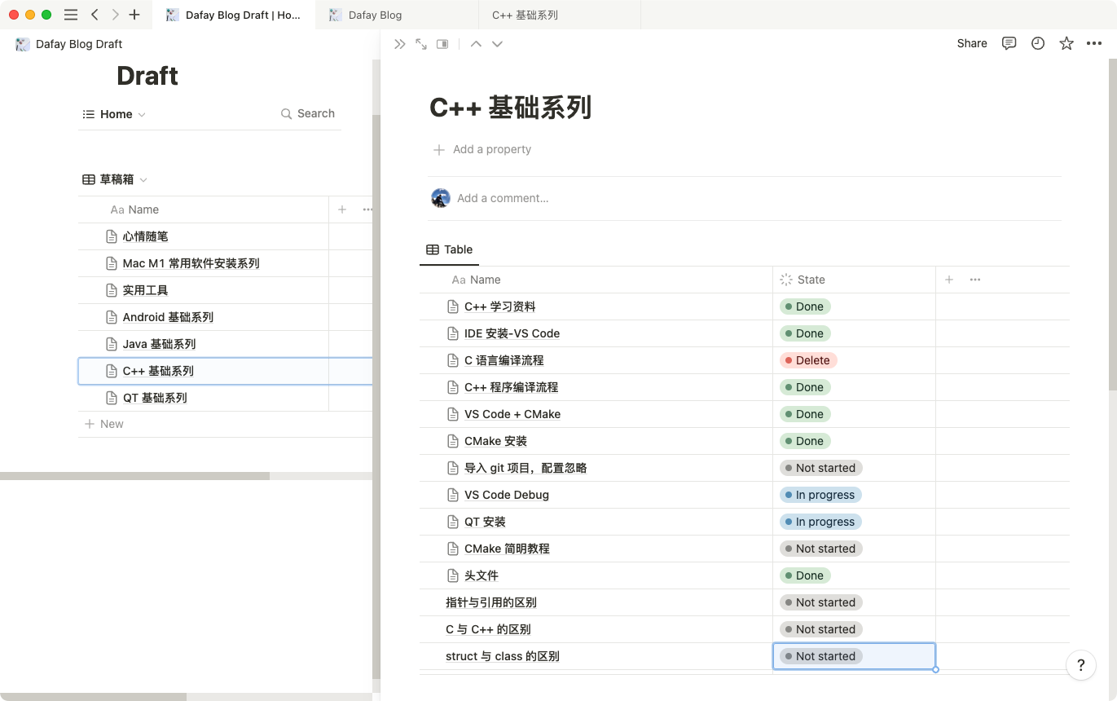Open the sidebar hamburger menu icon
The height and width of the screenshot is (701, 1117).
[71, 15]
